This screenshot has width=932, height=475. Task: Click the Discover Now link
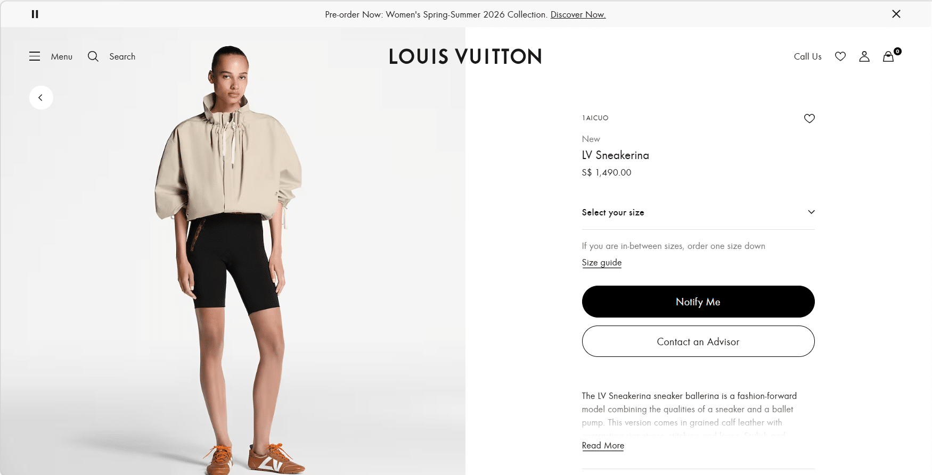coord(578,14)
